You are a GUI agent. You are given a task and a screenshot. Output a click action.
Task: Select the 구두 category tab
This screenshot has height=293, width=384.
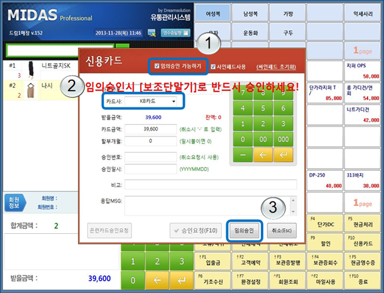tap(288, 33)
